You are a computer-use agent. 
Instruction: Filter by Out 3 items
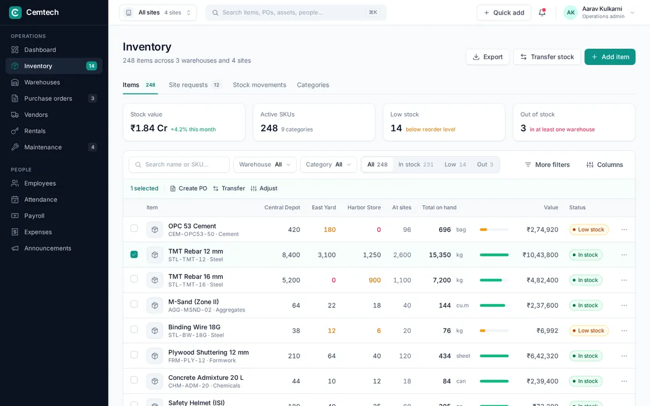[485, 165]
